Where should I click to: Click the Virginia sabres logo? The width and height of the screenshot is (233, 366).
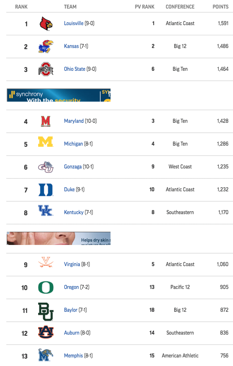point(46,262)
